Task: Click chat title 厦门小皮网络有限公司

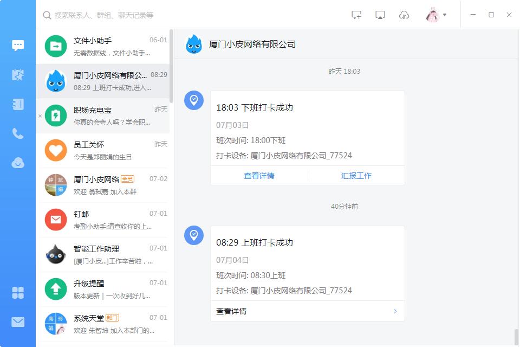Action: click(x=252, y=44)
